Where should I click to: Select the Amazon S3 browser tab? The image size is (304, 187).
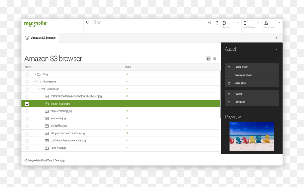(x=40, y=38)
